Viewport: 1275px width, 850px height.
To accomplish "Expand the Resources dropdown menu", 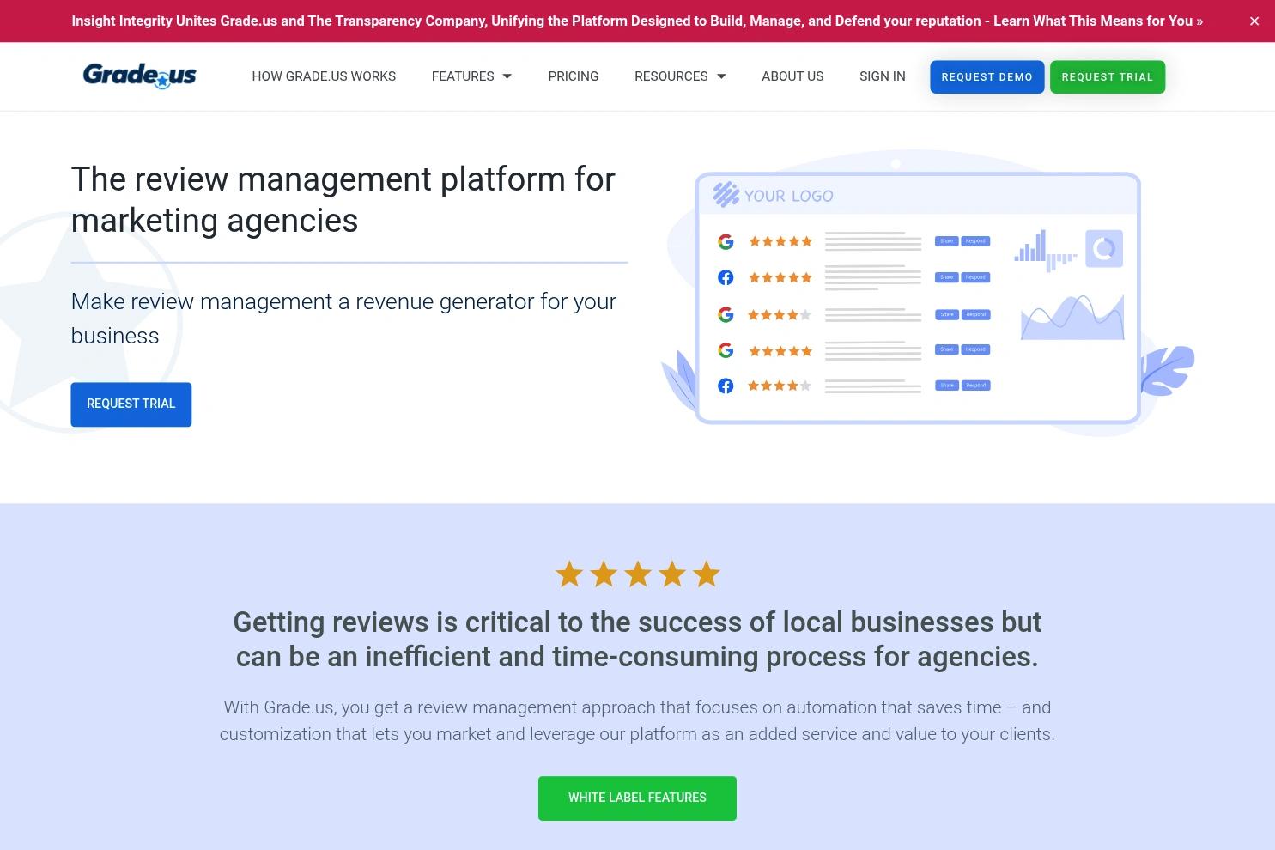I will click(x=680, y=76).
